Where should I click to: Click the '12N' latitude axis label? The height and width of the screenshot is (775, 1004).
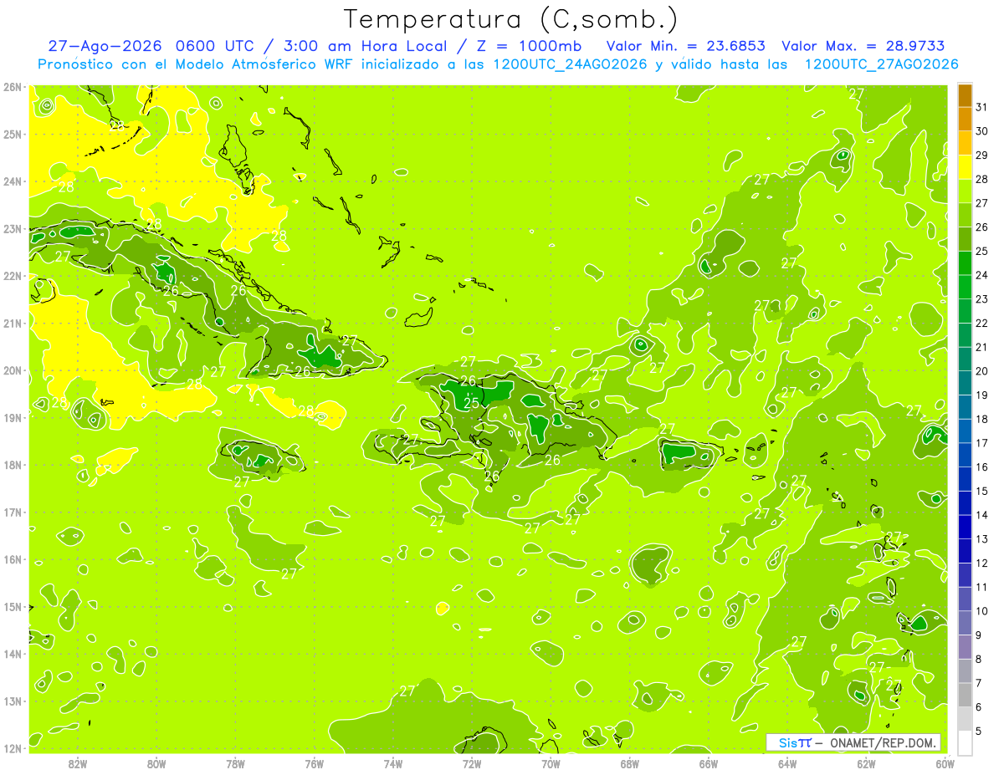pyautogui.click(x=13, y=748)
